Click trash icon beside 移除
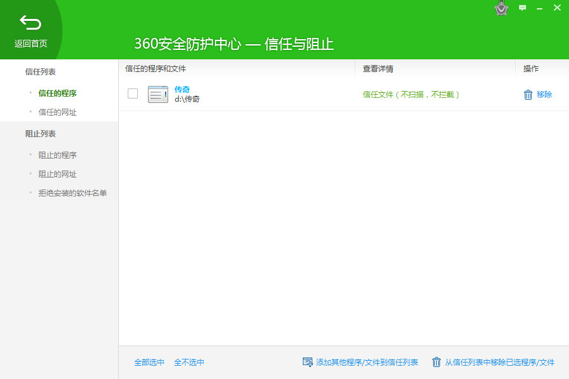569x379 pixels. (528, 95)
